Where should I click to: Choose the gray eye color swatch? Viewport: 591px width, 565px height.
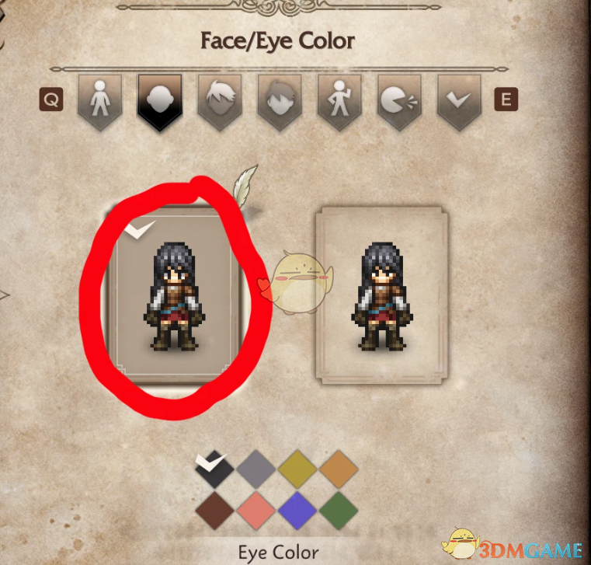click(x=256, y=469)
